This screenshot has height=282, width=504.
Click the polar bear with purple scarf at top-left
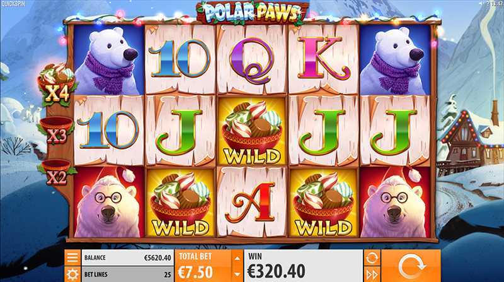point(109,60)
